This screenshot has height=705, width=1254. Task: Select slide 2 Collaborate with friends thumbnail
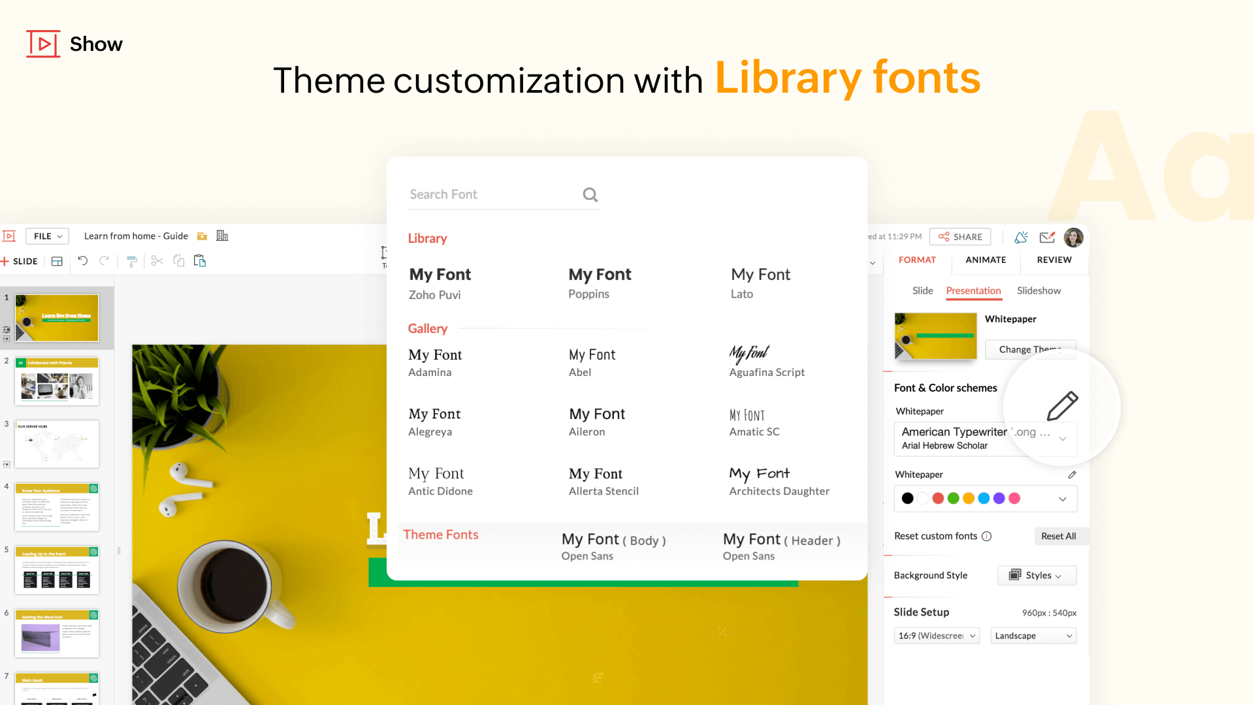pos(57,381)
